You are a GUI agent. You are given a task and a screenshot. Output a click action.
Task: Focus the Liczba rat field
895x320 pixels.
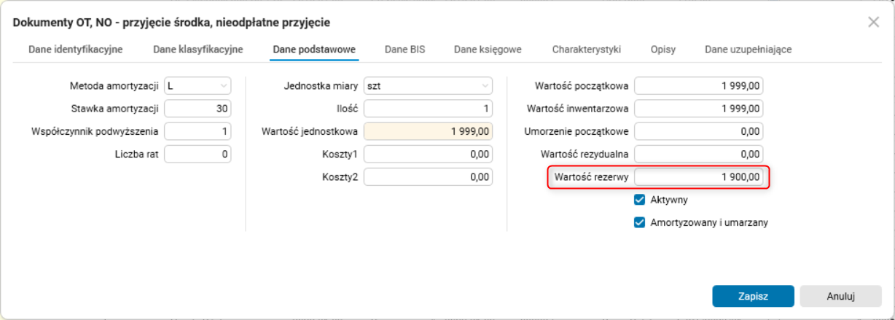pyautogui.click(x=198, y=154)
